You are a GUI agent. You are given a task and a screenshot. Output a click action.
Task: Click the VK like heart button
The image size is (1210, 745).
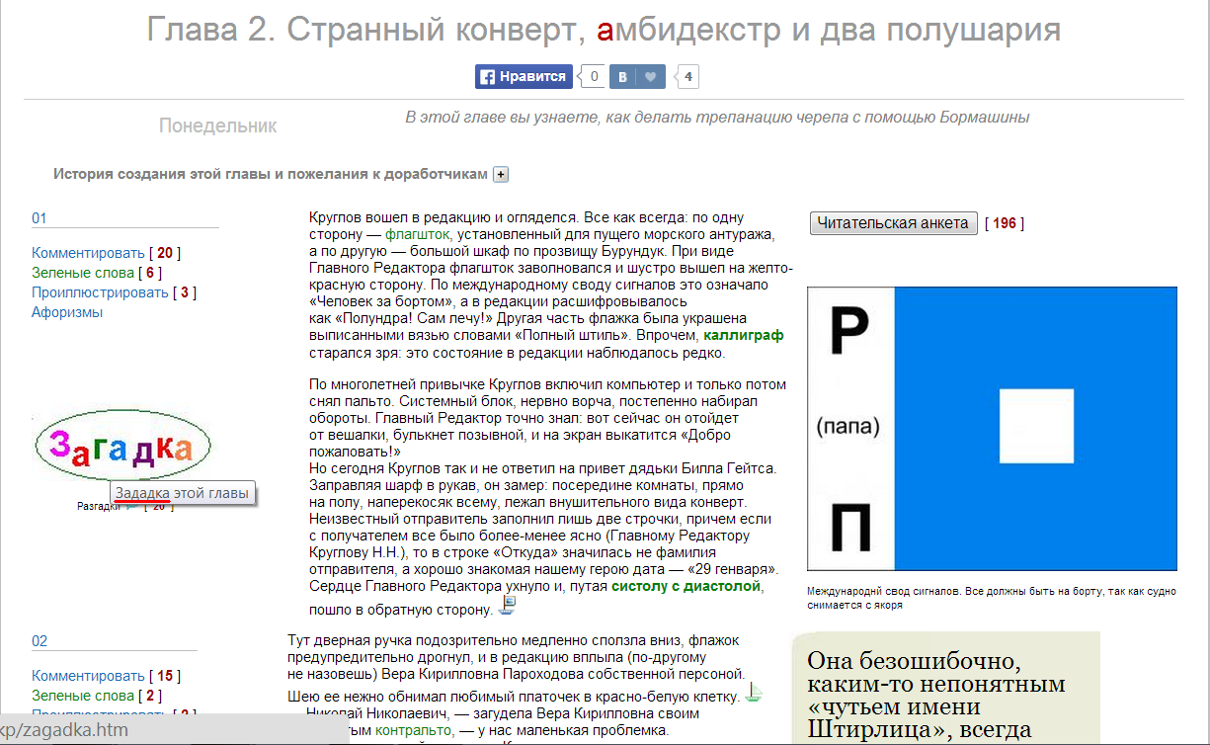tap(649, 76)
